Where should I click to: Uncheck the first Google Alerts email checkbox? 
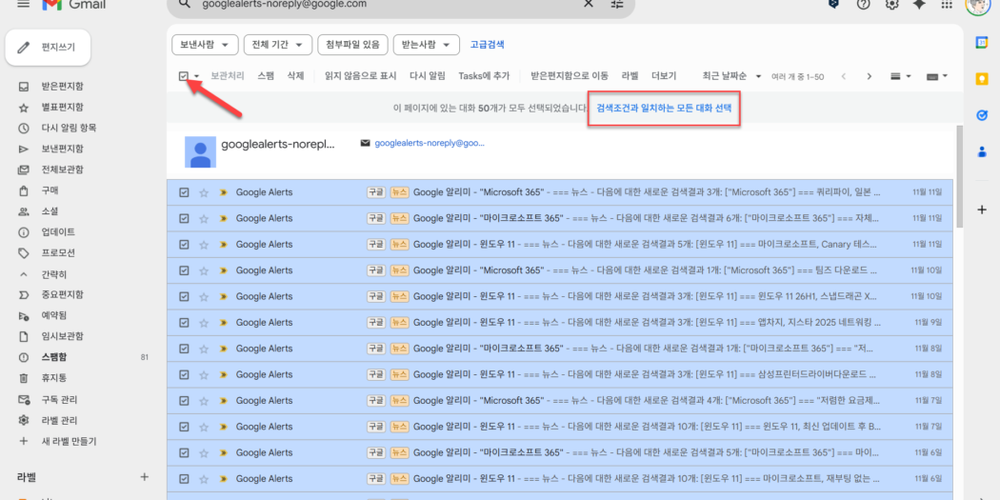click(x=184, y=192)
